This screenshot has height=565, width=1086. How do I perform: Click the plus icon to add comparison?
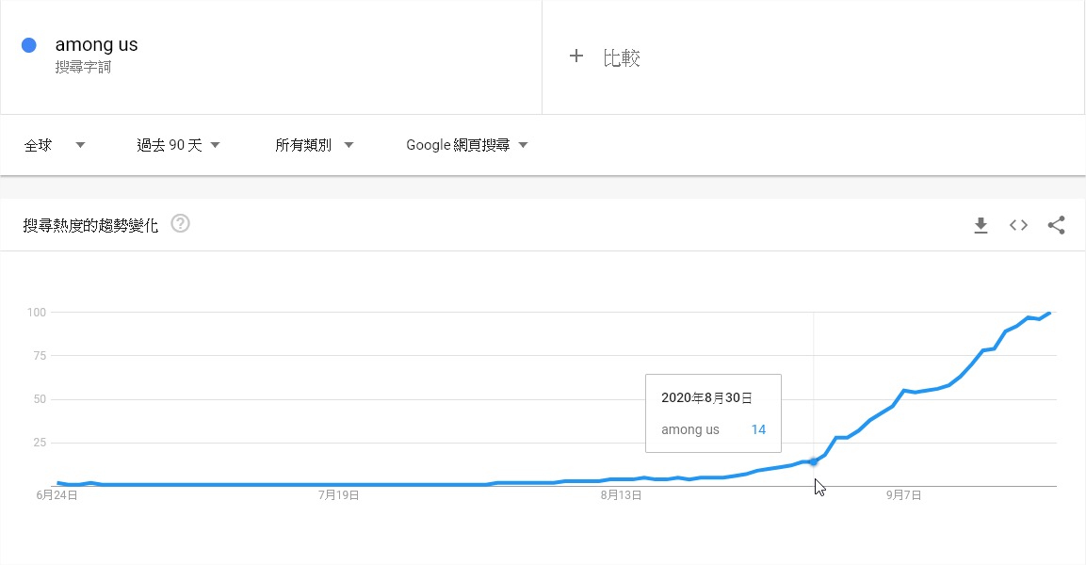tap(576, 56)
